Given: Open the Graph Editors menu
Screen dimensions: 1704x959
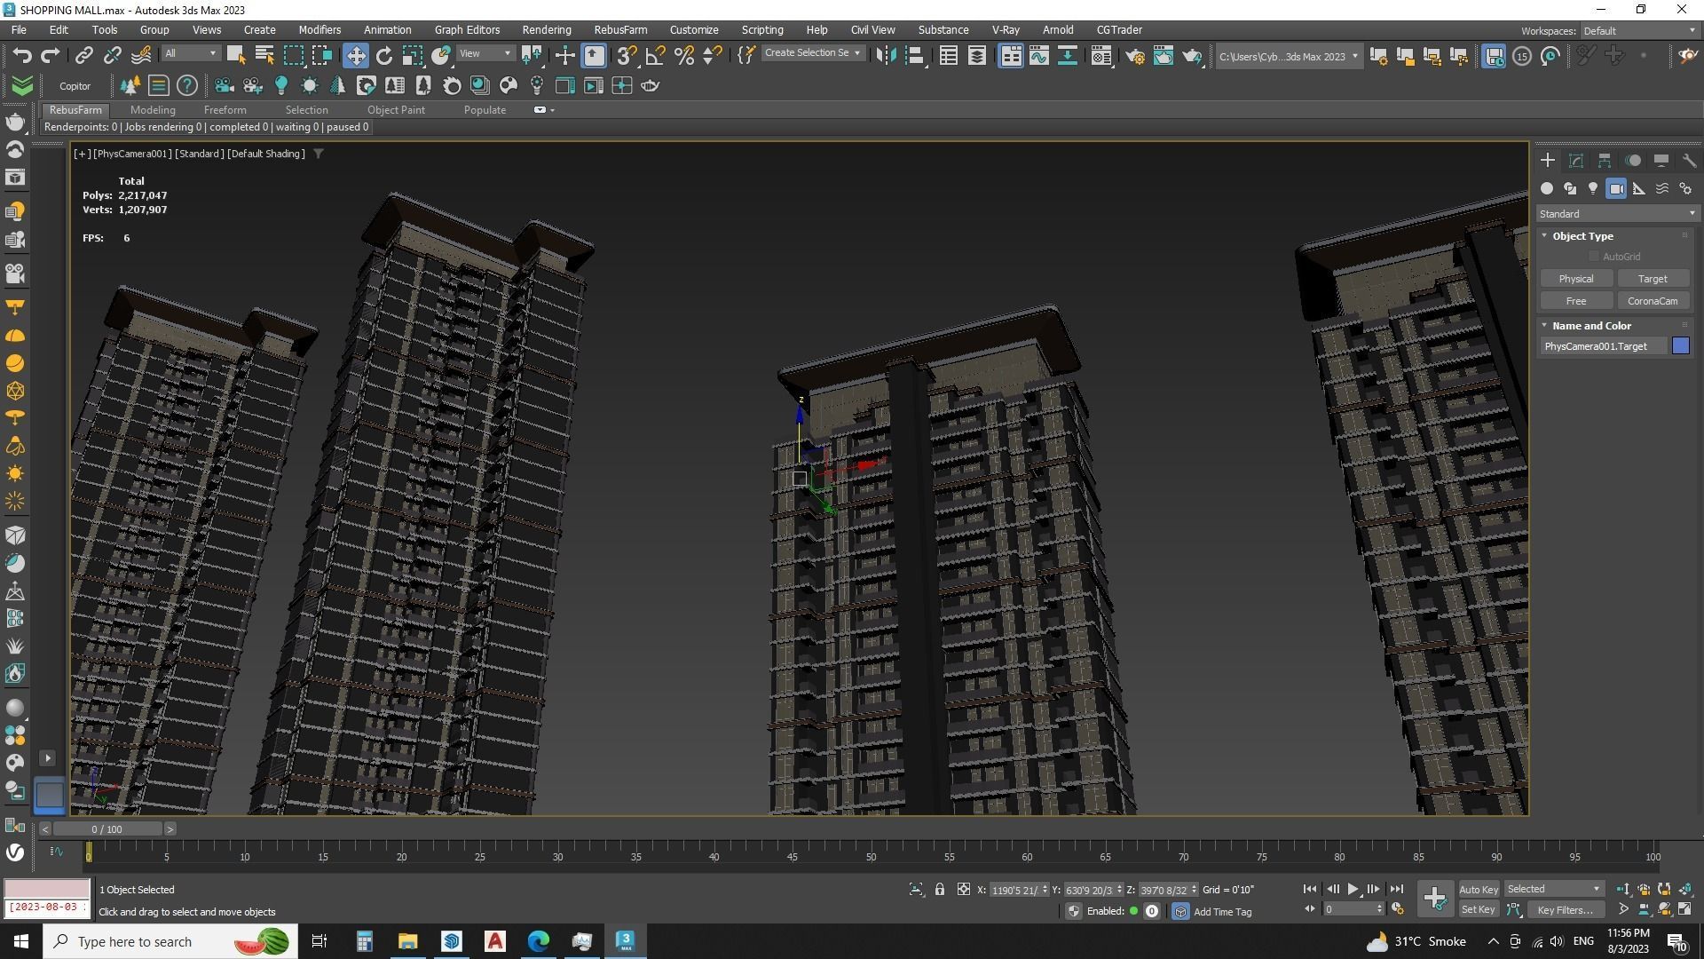Looking at the screenshot, I should 467,29.
